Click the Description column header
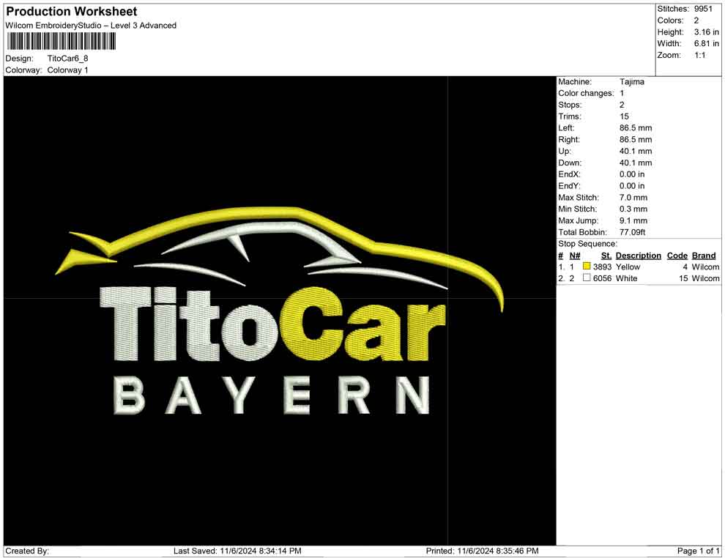 point(638,255)
